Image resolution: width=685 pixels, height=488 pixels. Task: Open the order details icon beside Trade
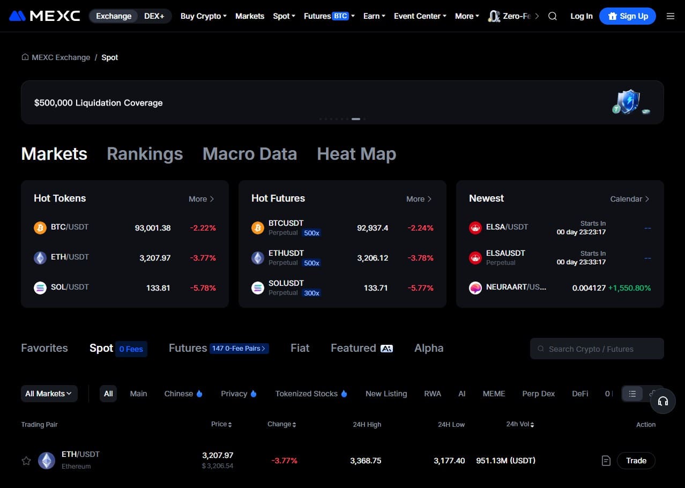tap(606, 460)
